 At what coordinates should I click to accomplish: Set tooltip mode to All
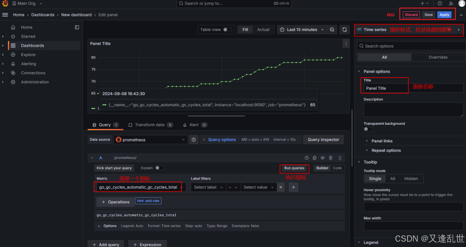pyautogui.click(x=393, y=179)
